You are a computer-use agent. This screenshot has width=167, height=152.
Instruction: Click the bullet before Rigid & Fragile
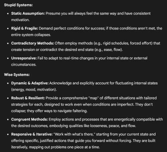pyautogui.click(x=8, y=28)
